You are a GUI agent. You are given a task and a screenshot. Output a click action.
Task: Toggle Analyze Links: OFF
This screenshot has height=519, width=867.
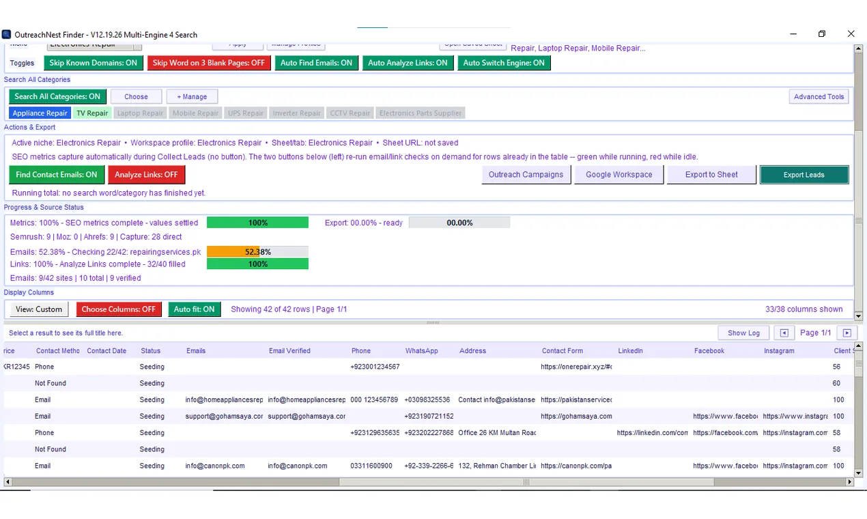coord(146,175)
